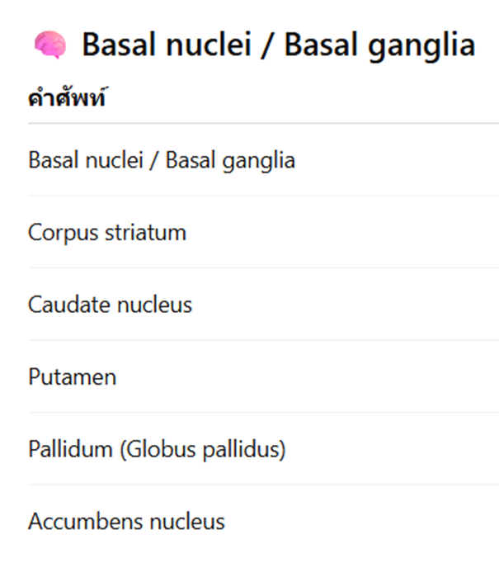The height and width of the screenshot is (568, 499).
Task: Click the Putamen row
Action: point(73,377)
